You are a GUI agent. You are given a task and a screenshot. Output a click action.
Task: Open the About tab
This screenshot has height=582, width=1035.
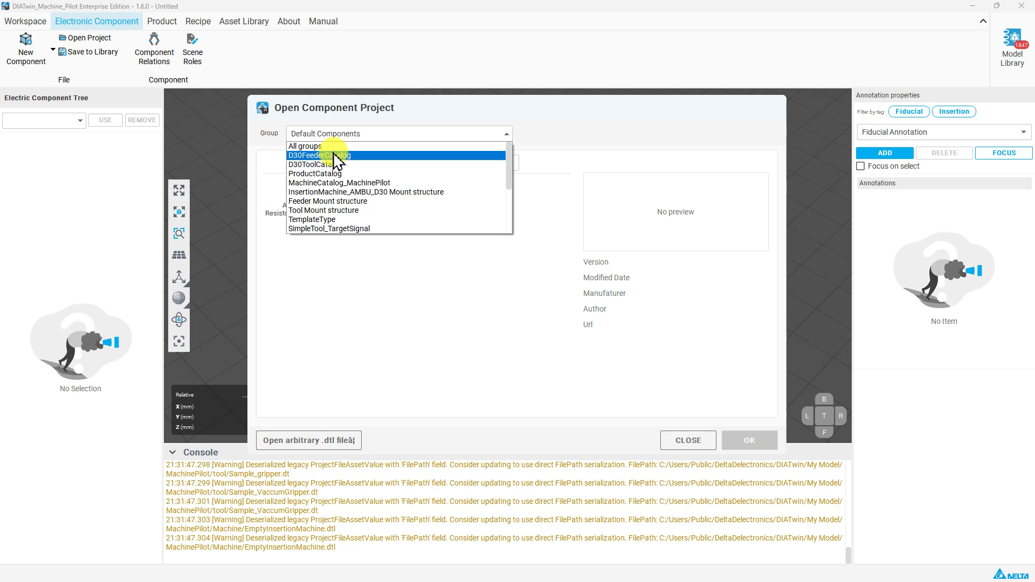pyautogui.click(x=288, y=21)
